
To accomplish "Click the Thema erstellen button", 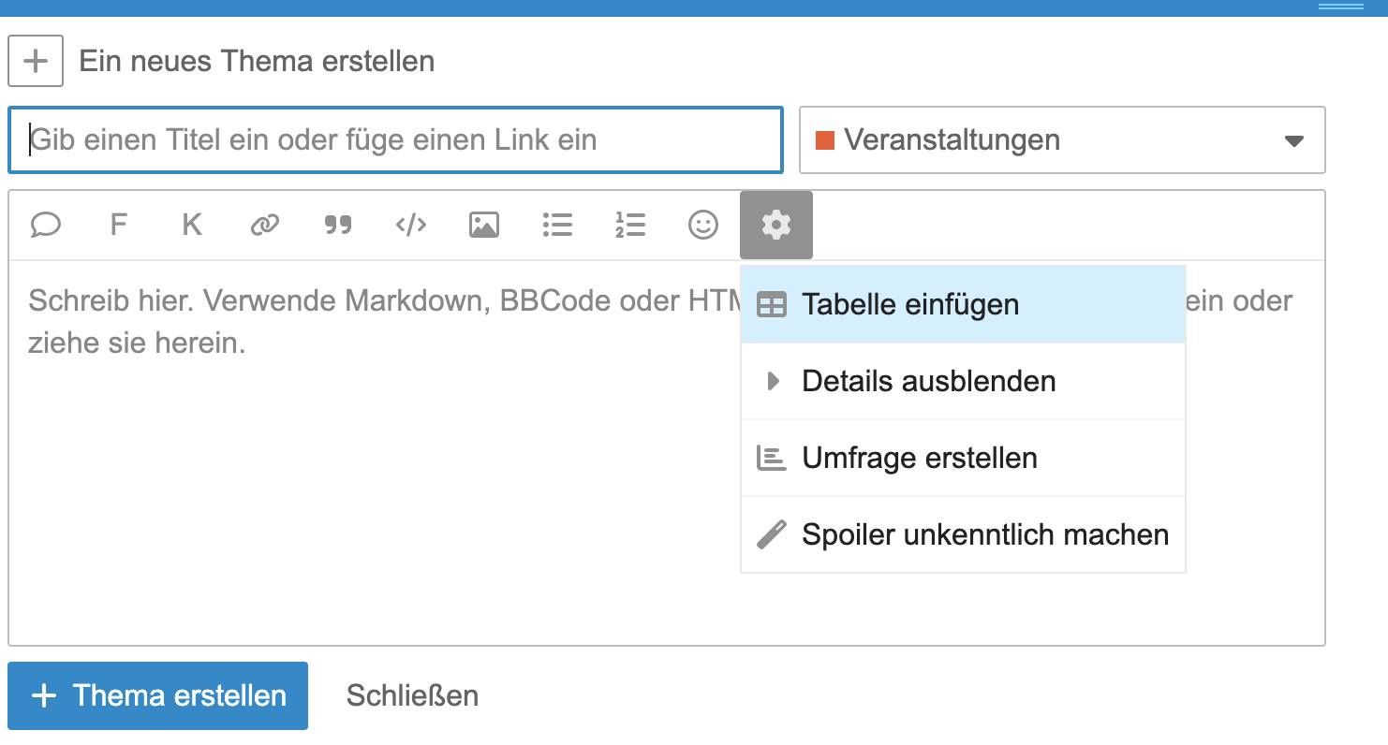I will coord(157,696).
